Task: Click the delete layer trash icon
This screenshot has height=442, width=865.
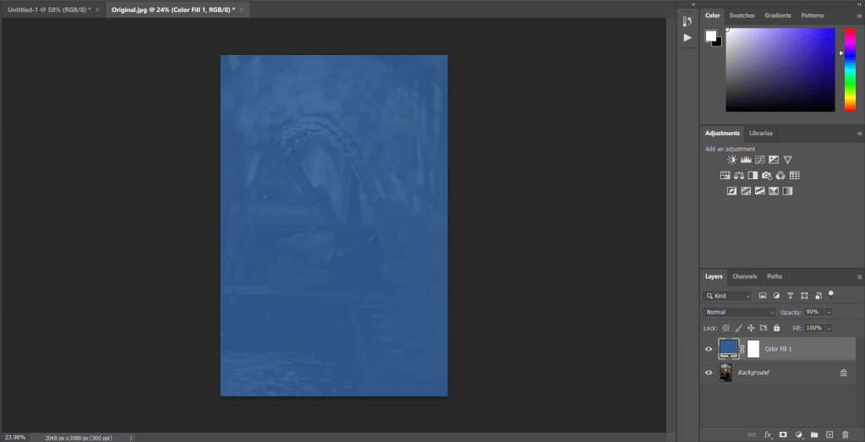Action: point(844,434)
